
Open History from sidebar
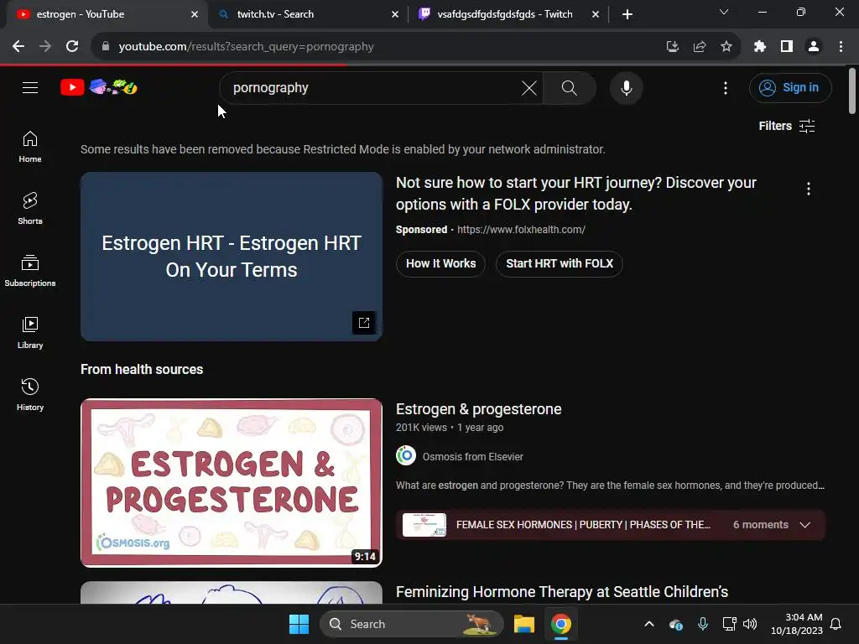[x=30, y=394]
